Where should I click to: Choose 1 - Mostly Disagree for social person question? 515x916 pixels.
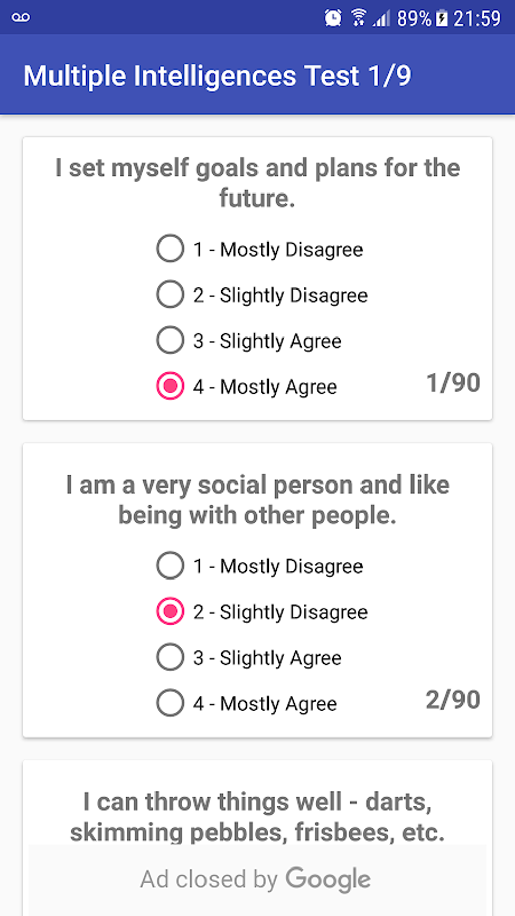[259, 566]
